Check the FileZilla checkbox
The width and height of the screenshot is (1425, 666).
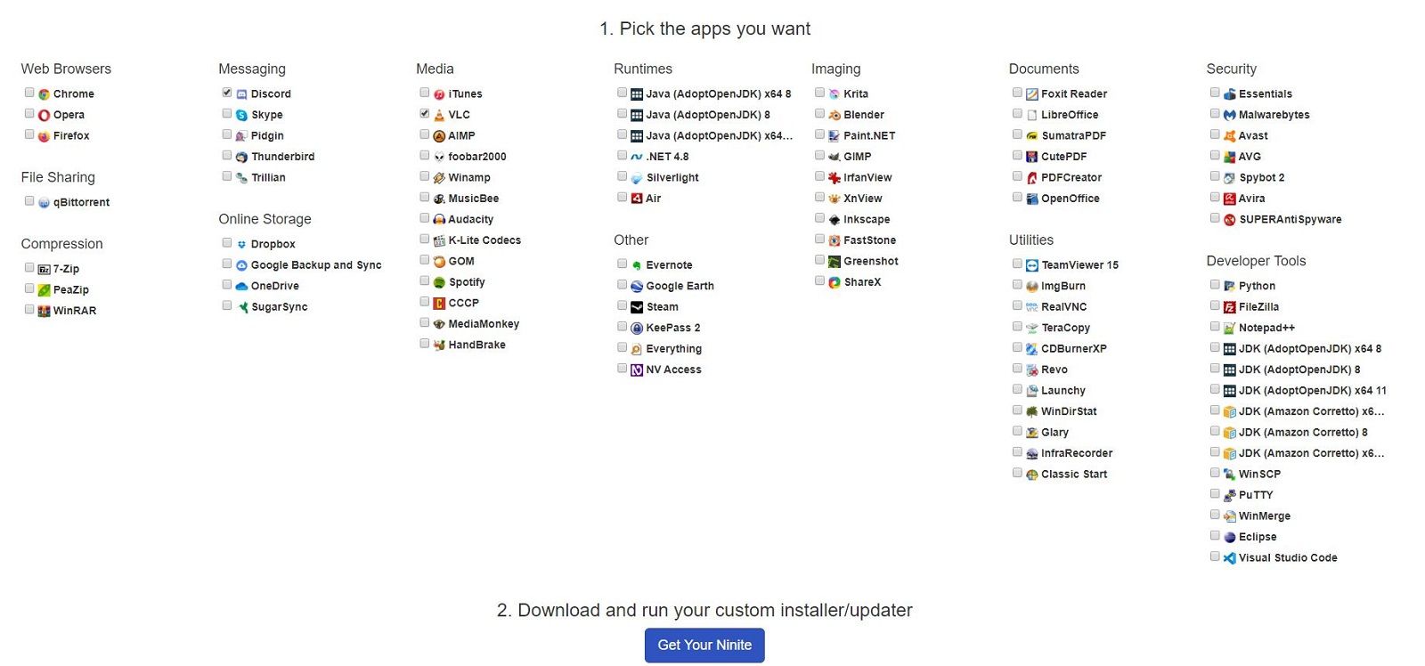click(x=1215, y=305)
